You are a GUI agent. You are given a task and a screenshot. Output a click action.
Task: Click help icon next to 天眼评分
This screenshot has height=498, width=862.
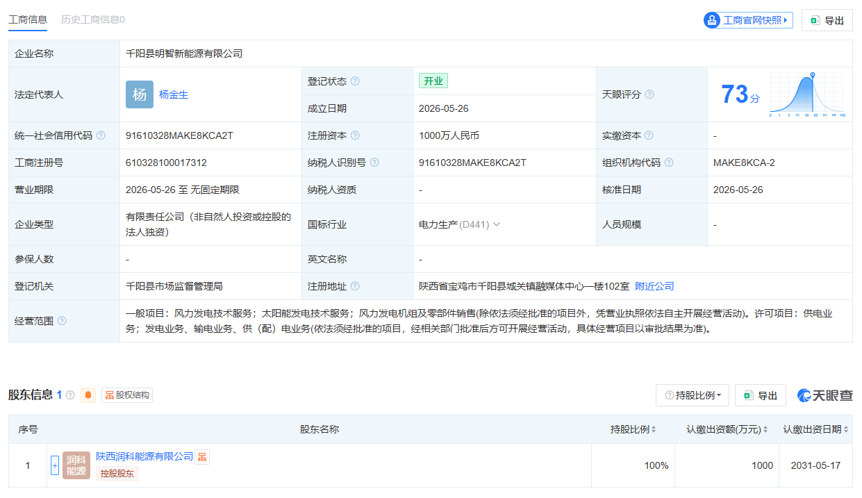(649, 94)
